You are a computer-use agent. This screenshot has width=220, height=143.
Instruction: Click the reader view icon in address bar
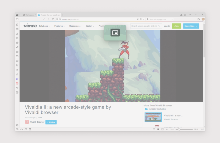pos(138,19)
